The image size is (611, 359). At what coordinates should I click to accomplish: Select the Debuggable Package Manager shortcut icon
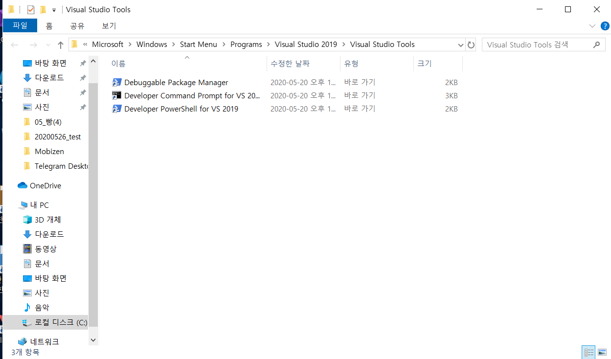(116, 82)
